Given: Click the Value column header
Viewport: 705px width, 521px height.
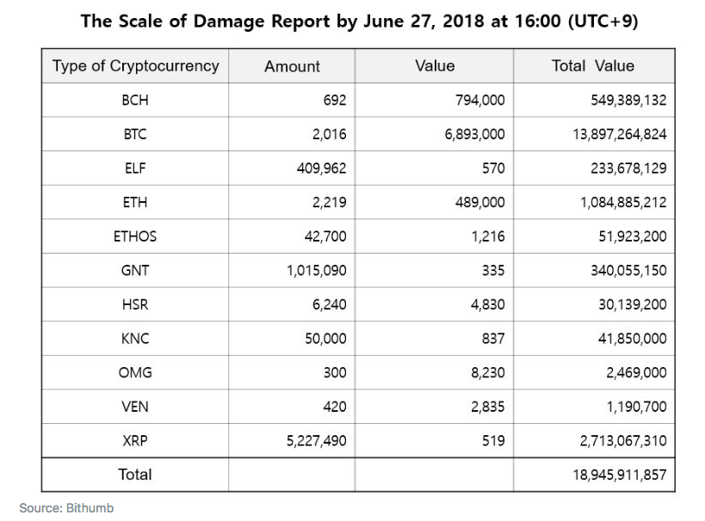Looking at the screenshot, I should click(x=434, y=66).
